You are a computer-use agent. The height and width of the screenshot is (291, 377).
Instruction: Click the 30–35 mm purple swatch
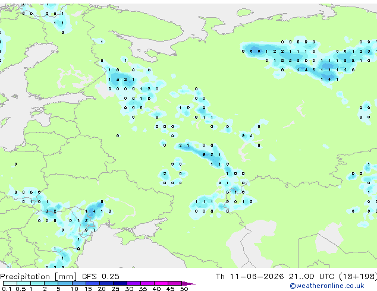tap(133, 283)
